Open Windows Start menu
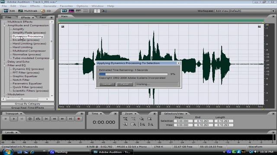Viewport: 277px width, 155px height. [x=7, y=152]
